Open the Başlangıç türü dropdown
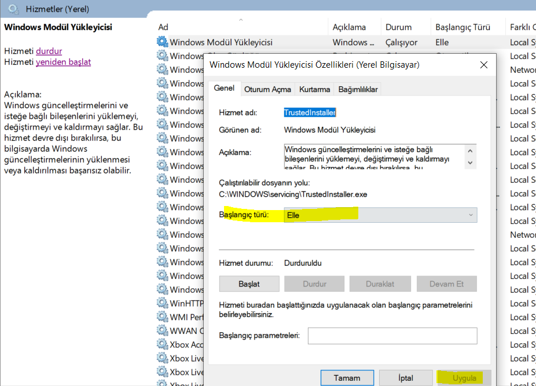This screenshot has height=386, width=536. pos(380,215)
